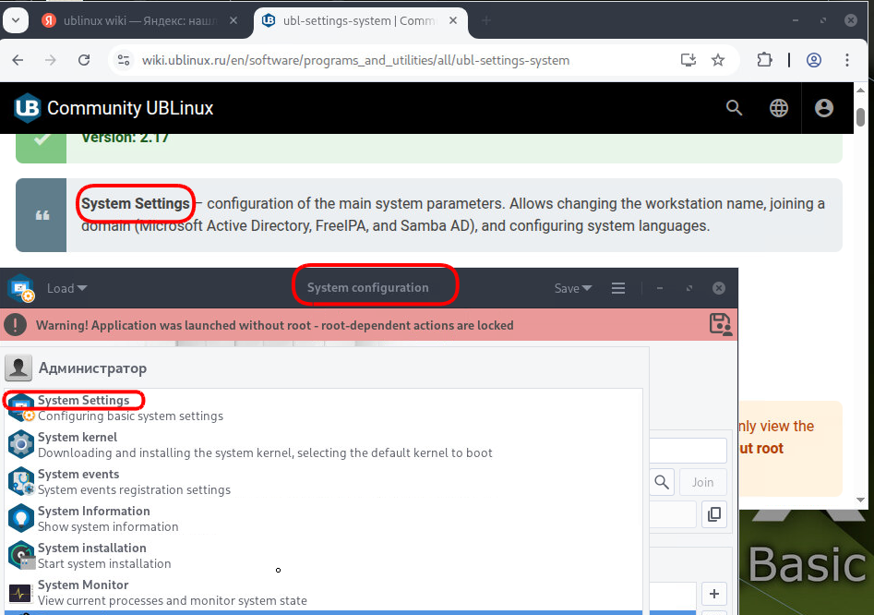
Task: Open a new browser tab
Action: [486, 20]
